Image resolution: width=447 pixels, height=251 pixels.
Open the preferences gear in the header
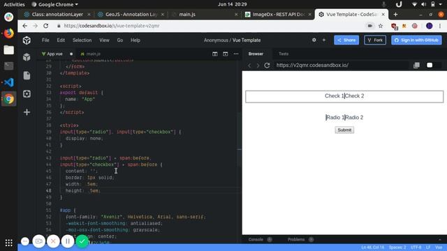click(314, 40)
